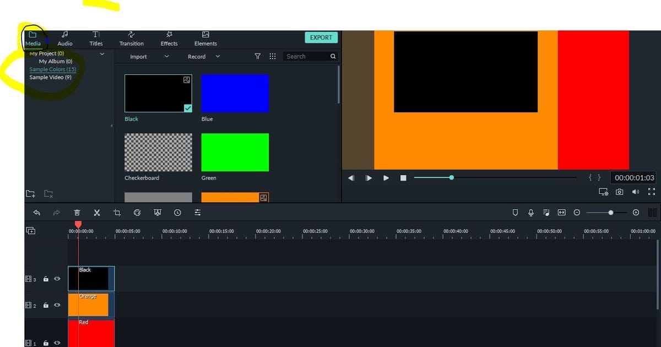Switch to the Effects tab

point(169,39)
